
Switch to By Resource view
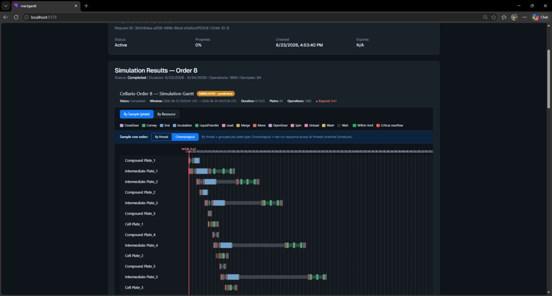(x=166, y=114)
